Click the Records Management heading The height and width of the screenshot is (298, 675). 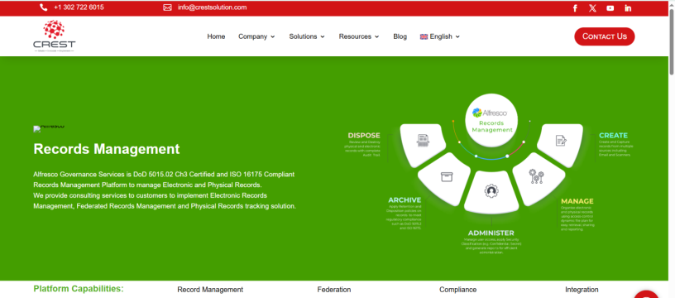(107, 149)
